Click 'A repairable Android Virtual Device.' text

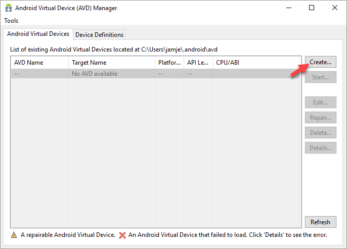pos(68,235)
